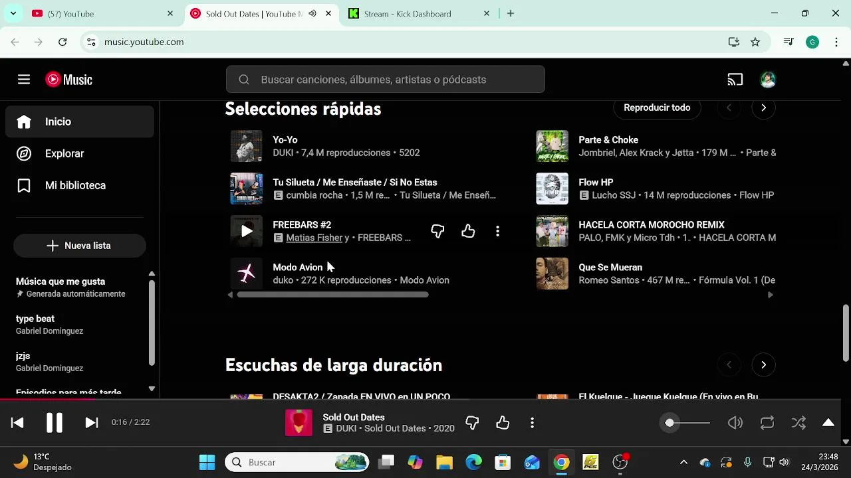Open Flow HP song thumbnail
This screenshot has width=851, height=478.
tap(552, 189)
